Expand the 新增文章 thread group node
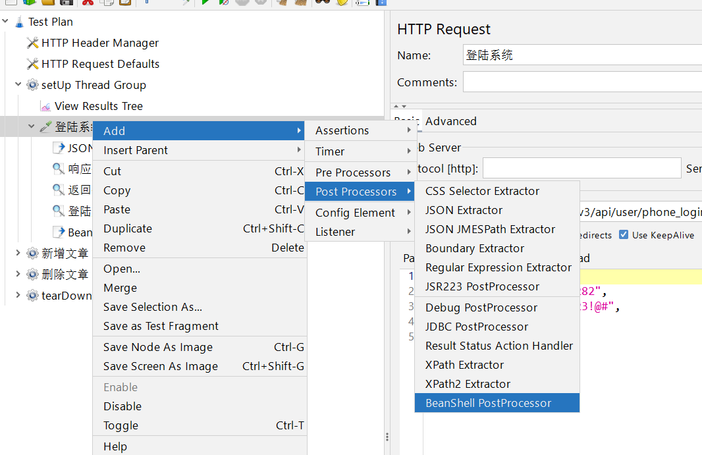702x455 pixels. 18,254
